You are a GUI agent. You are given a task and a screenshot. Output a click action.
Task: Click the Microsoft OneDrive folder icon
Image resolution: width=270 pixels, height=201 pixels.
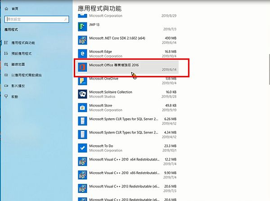pos(83,80)
